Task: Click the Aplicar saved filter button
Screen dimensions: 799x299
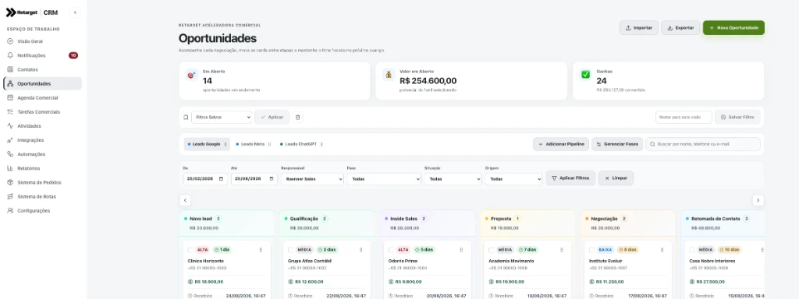Action: tap(272, 117)
